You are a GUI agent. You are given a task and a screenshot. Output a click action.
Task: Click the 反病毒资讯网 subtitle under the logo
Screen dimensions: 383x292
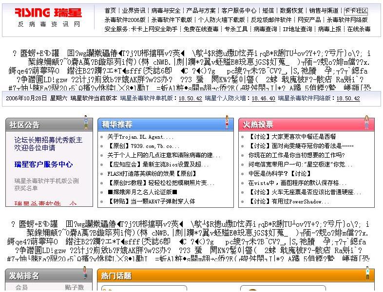(49, 24)
